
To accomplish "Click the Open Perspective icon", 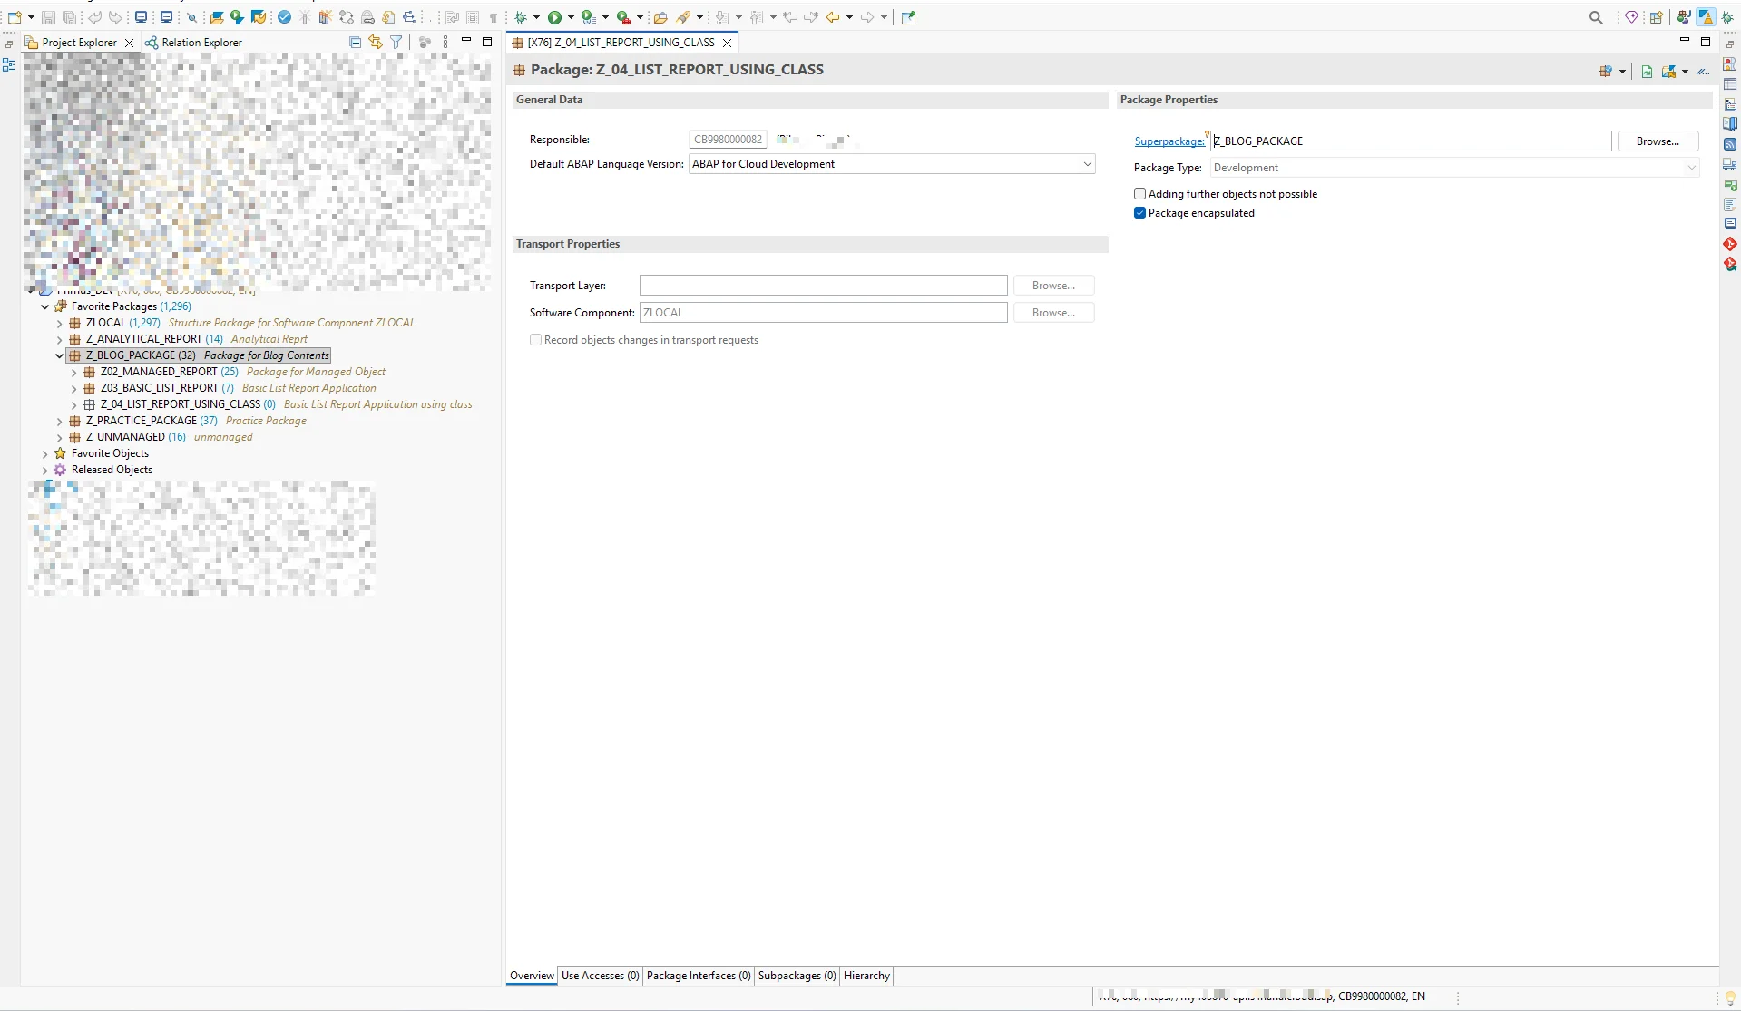I will pyautogui.click(x=1657, y=17).
